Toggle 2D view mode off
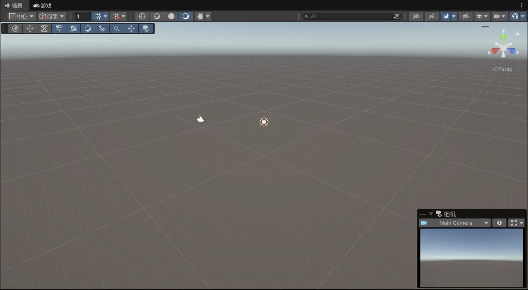The height and width of the screenshot is (290, 528). 416,16
